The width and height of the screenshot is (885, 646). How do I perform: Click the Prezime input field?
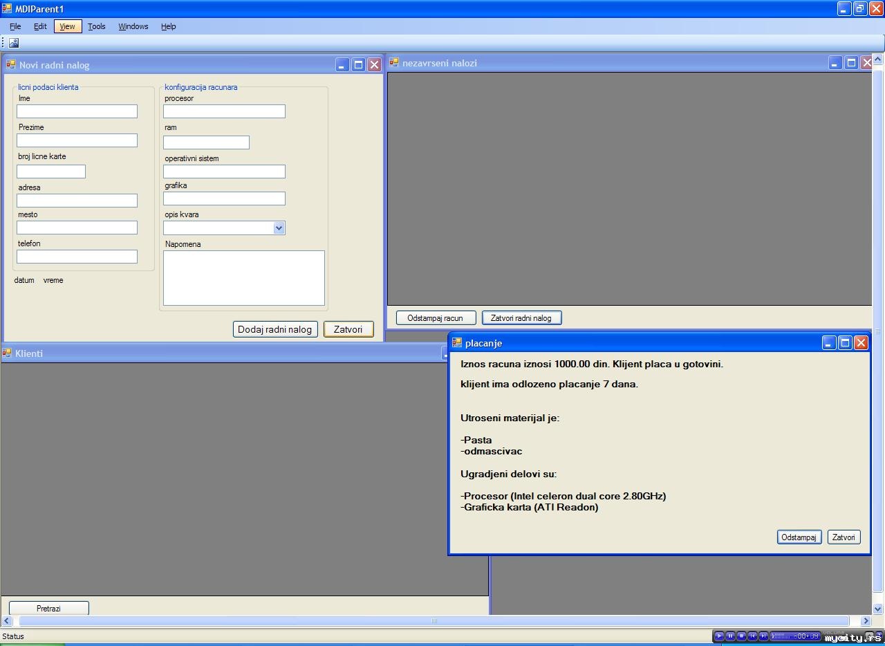click(x=77, y=140)
